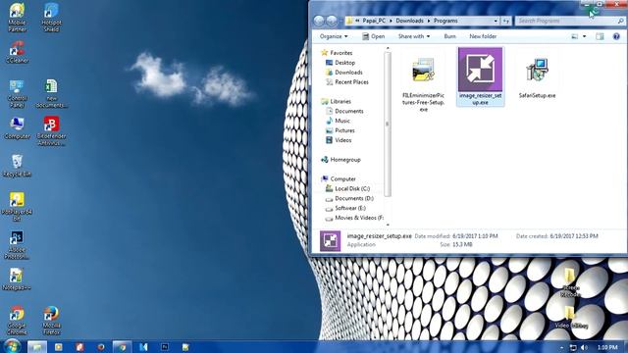Click Photoshop icon in the taskbar
Image resolution: width=628 pixels, height=353 pixels.
(165, 347)
